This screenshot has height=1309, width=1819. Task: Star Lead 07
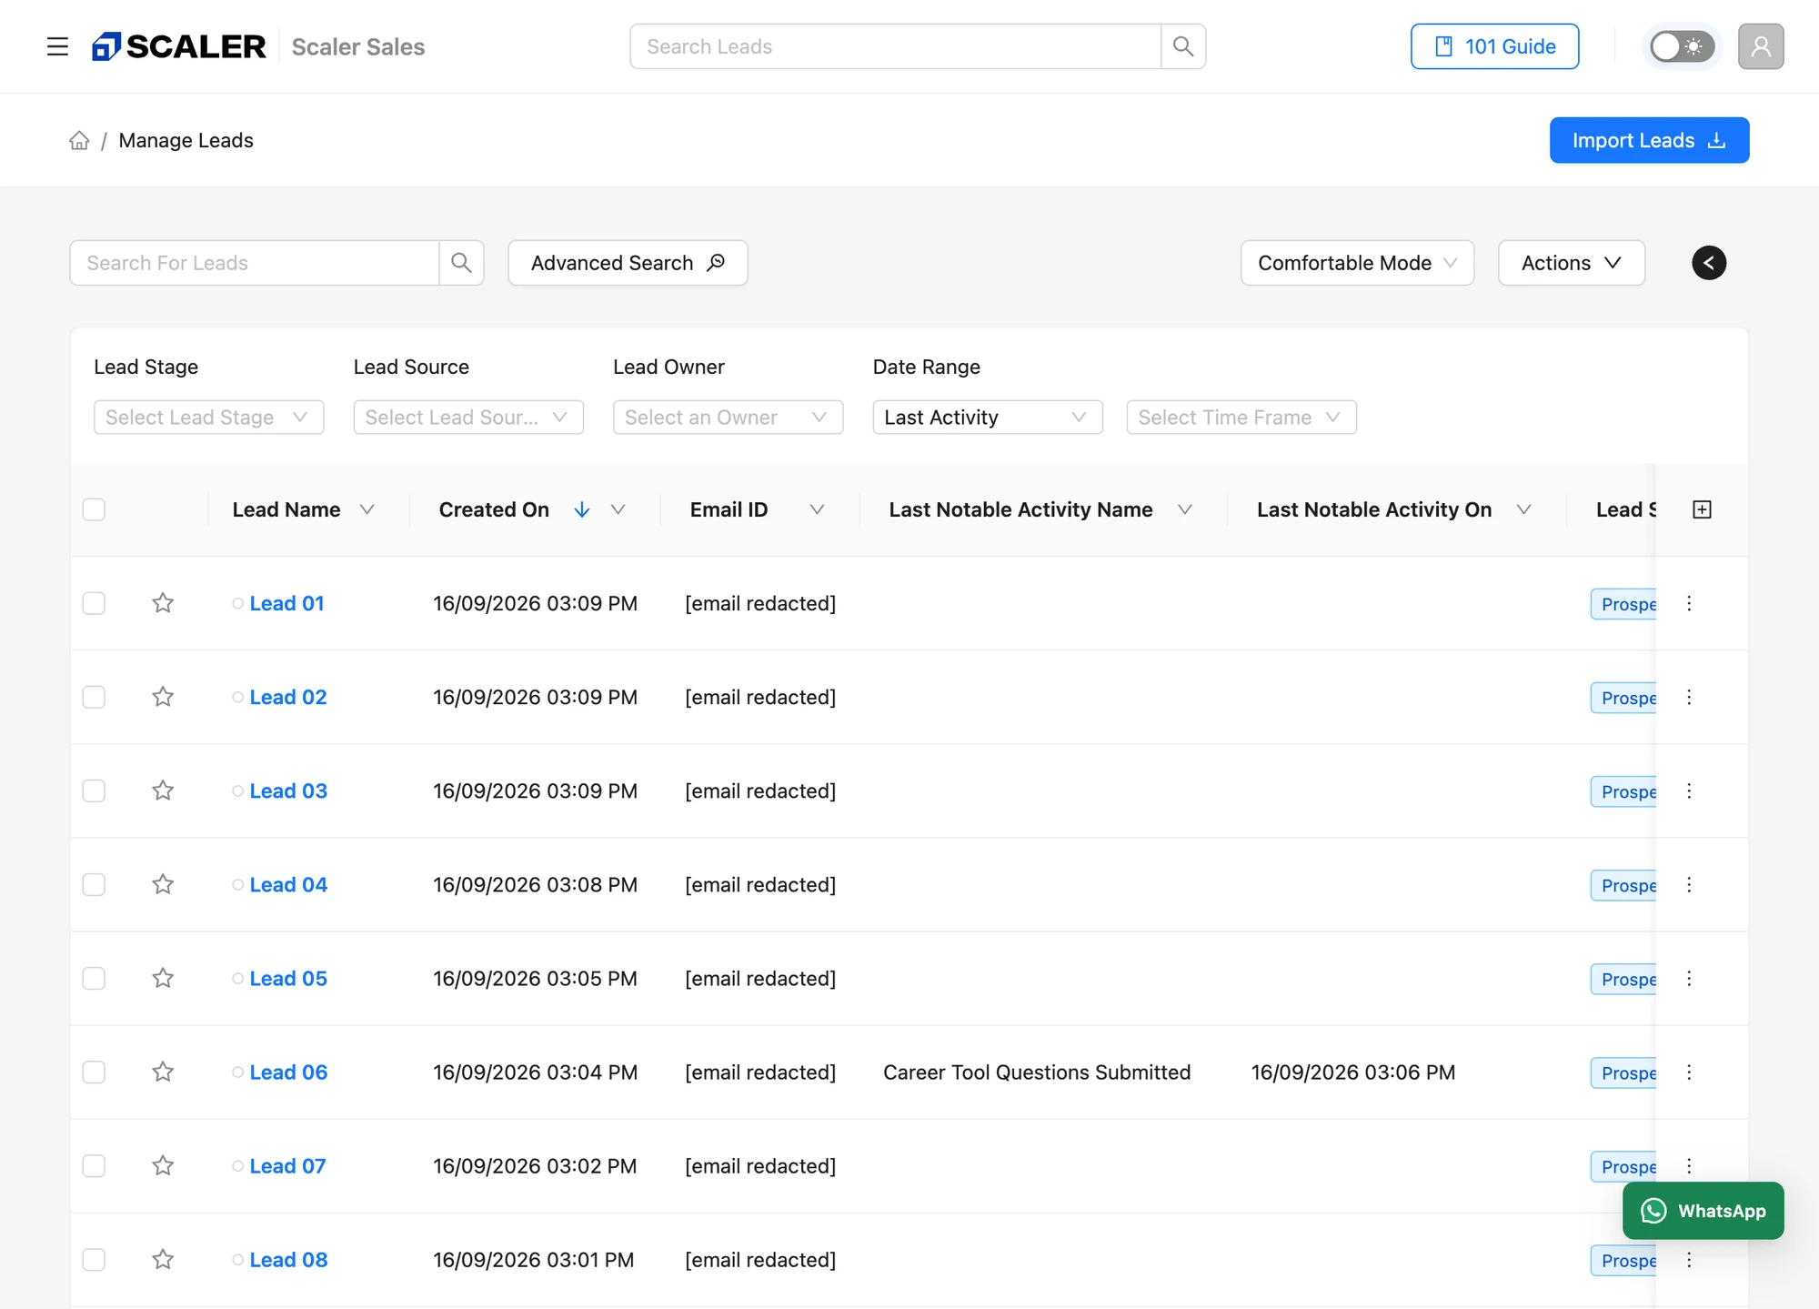[163, 1165]
